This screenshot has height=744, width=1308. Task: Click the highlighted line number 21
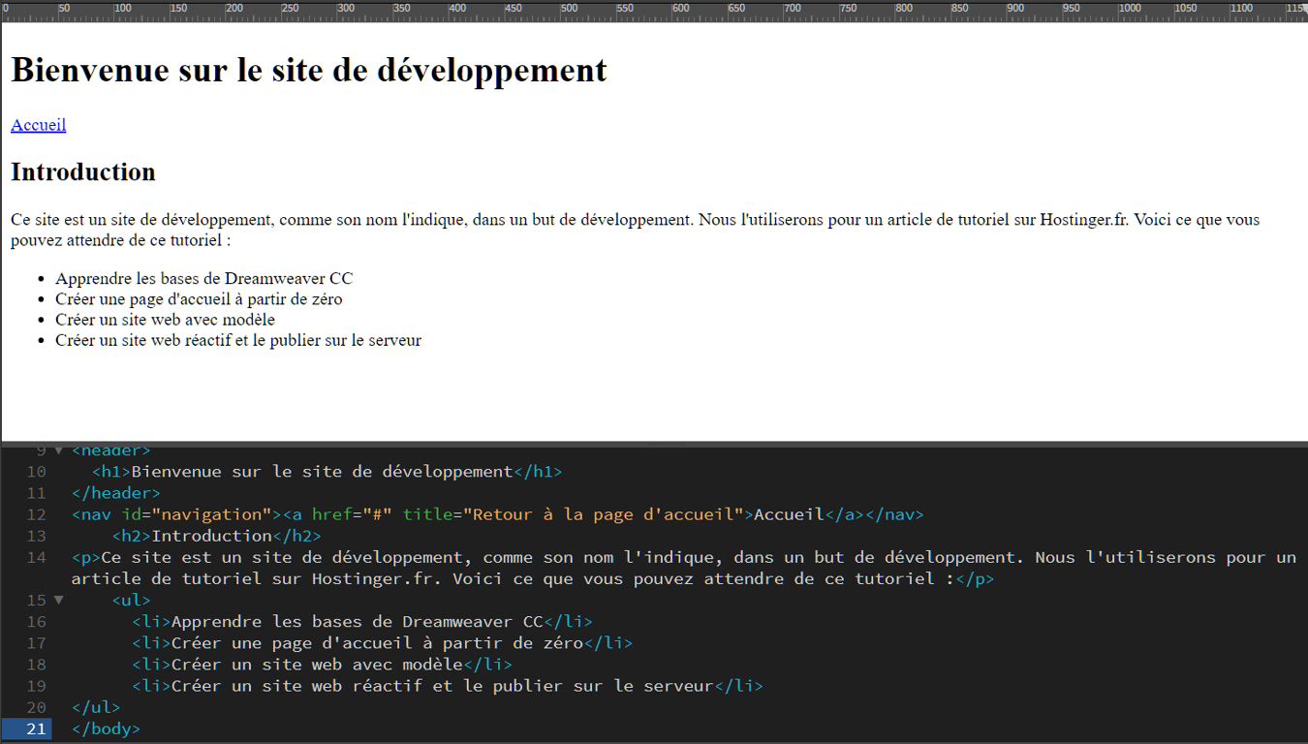click(36, 728)
